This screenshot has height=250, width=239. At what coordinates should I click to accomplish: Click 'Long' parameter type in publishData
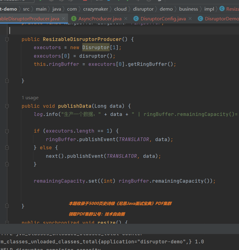[x=100, y=106]
